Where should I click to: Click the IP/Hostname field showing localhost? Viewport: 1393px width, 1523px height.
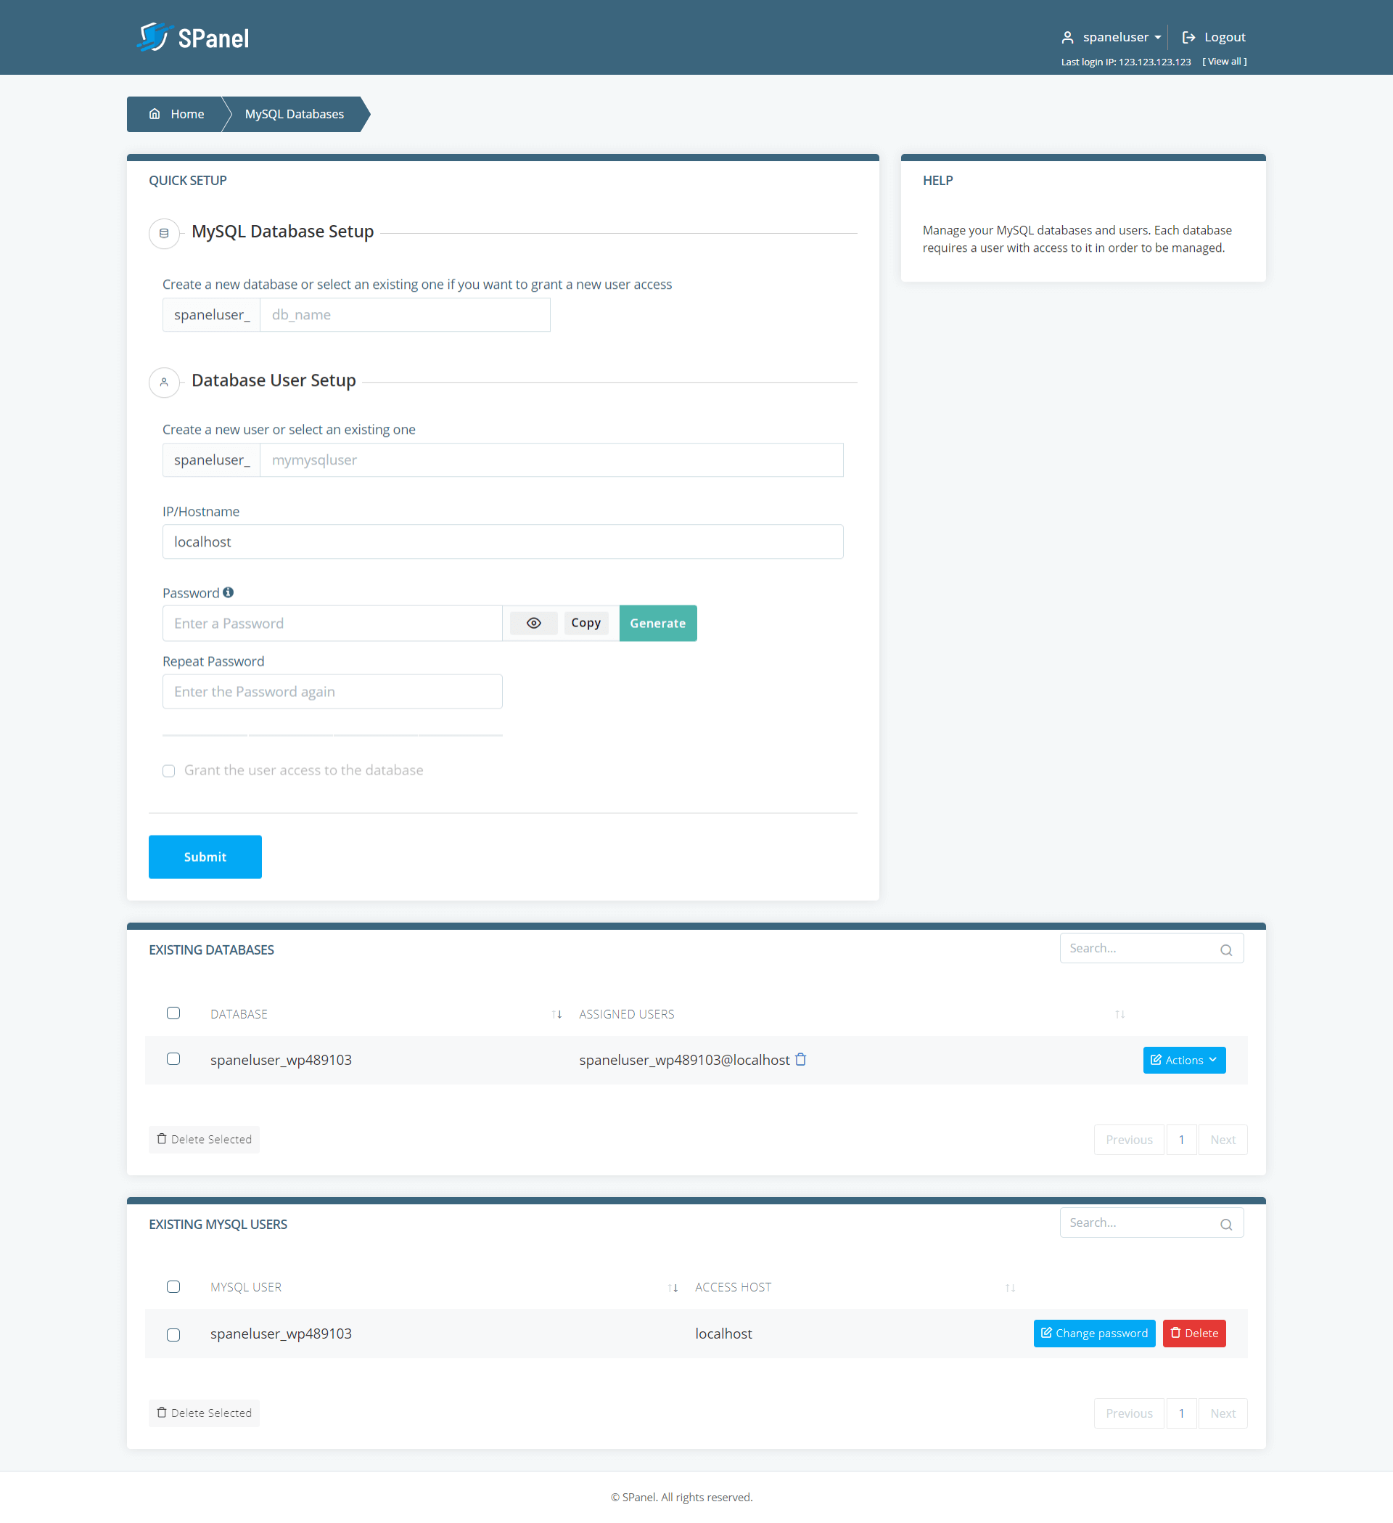[503, 542]
